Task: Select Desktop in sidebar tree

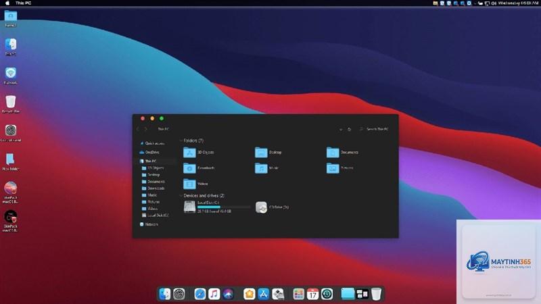Action: 151,175
